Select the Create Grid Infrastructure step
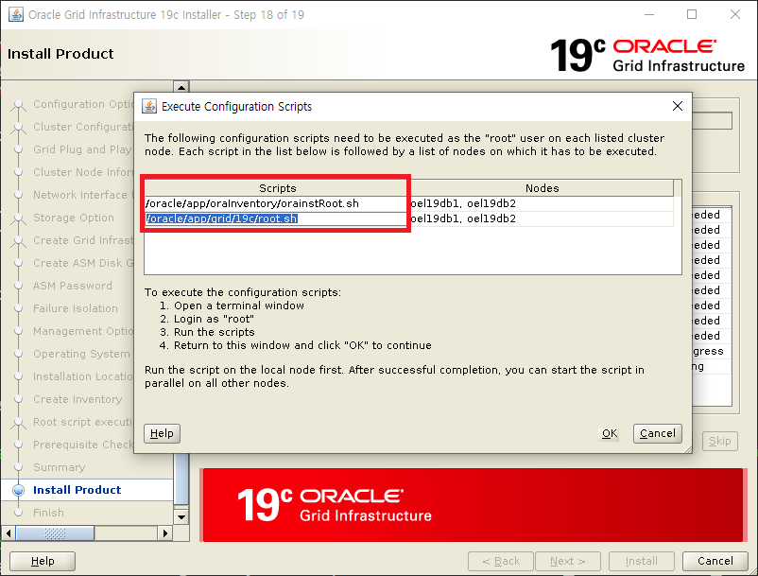758x576 pixels. coord(82,240)
